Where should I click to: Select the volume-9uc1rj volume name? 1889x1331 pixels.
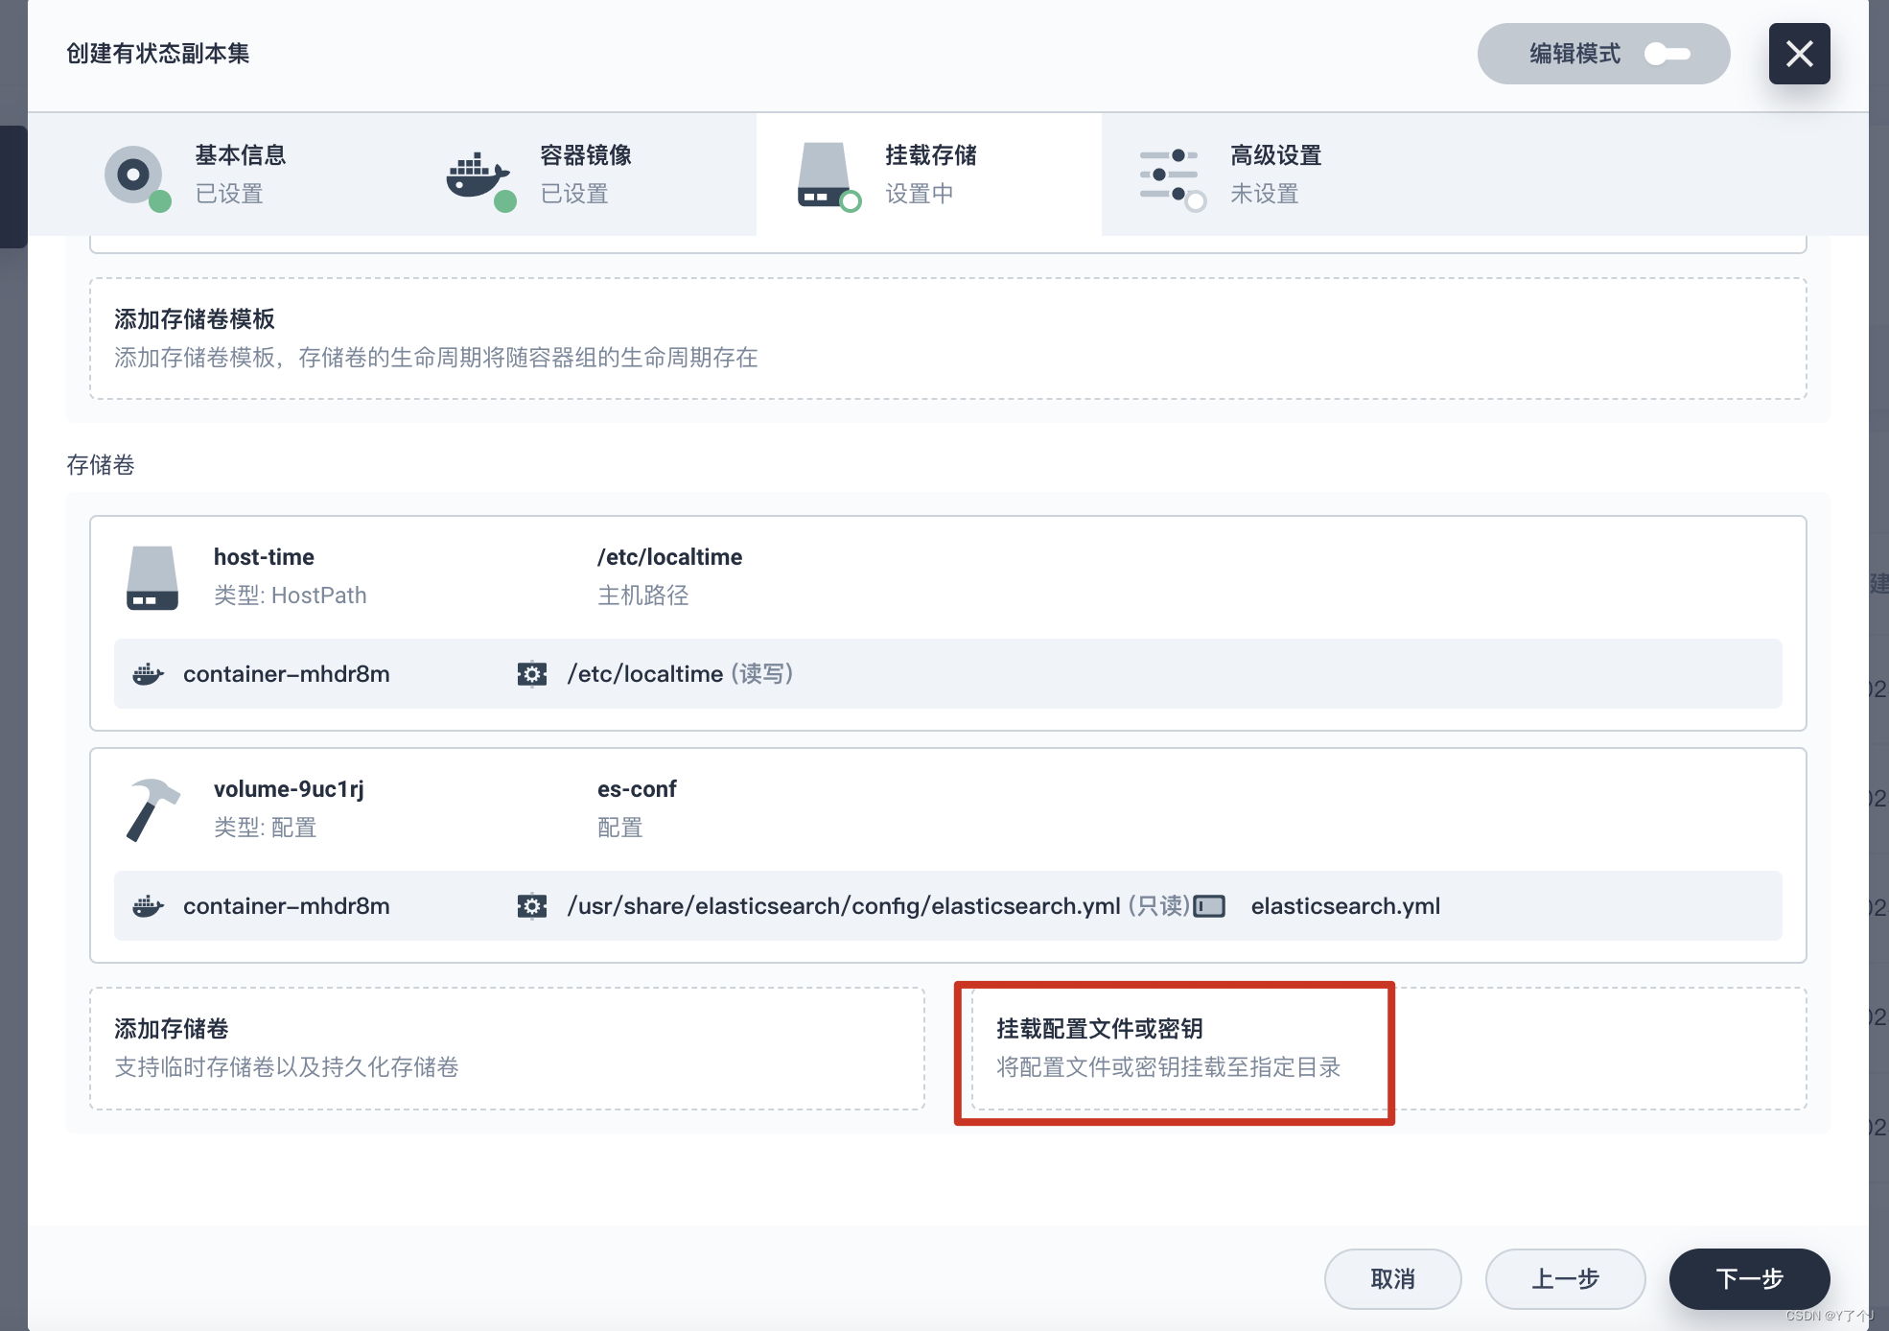(289, 789)
